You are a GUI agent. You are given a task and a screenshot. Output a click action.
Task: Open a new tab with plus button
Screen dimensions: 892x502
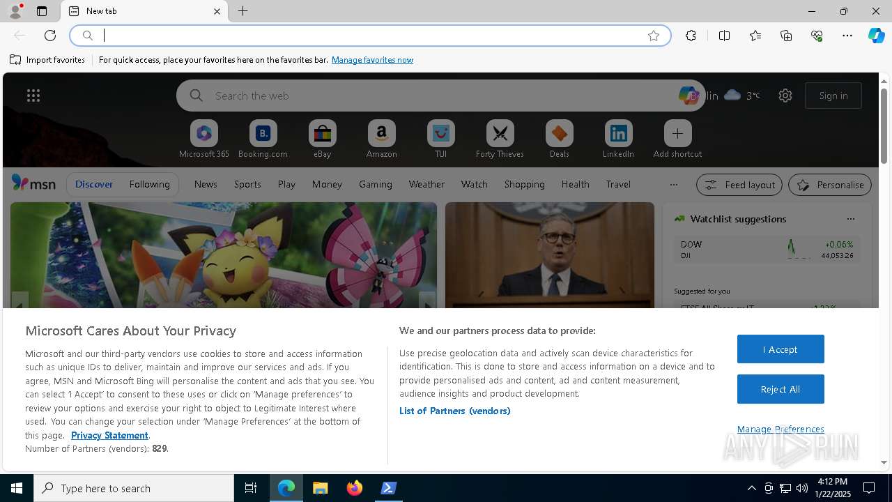point(243,11)
